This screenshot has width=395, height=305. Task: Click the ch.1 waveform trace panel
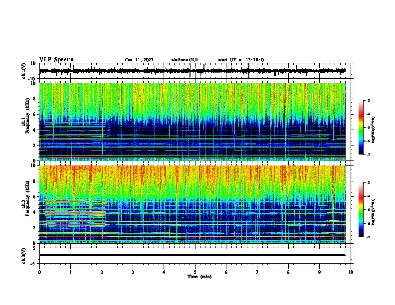pyautogui.click(x=195, y=71)
